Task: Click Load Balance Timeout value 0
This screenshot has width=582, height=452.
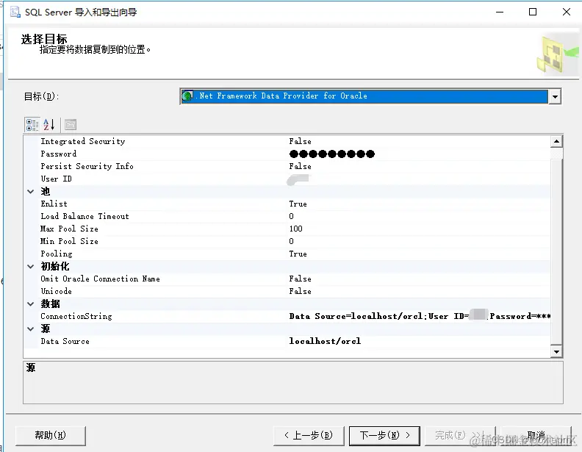Action: [292, 216]
